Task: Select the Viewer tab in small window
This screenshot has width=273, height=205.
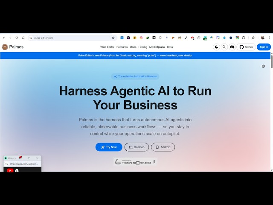Action: click(x=10, y=158)
